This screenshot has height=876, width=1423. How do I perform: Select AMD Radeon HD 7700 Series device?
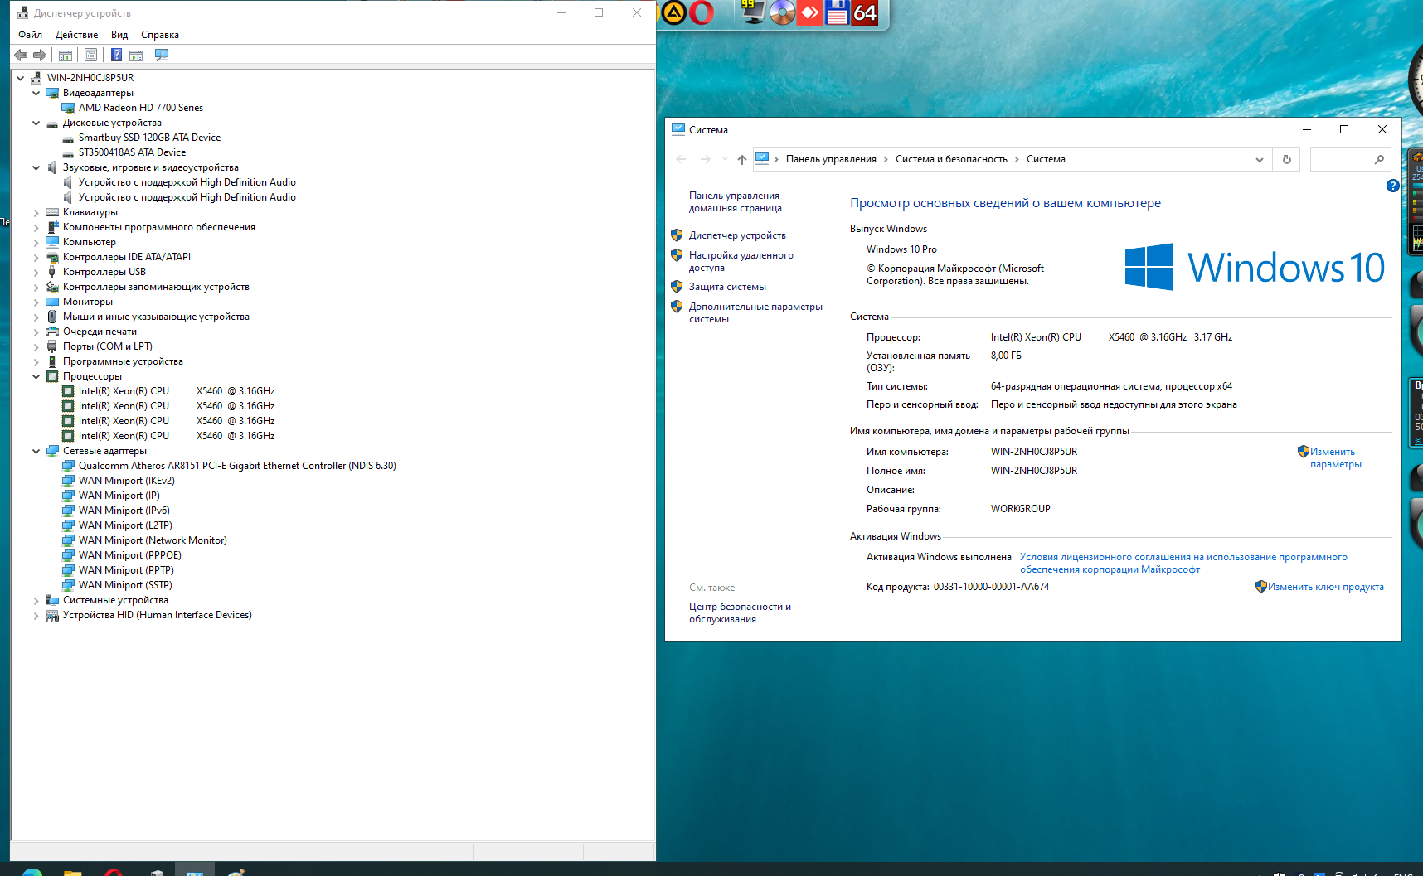[140, 108]
